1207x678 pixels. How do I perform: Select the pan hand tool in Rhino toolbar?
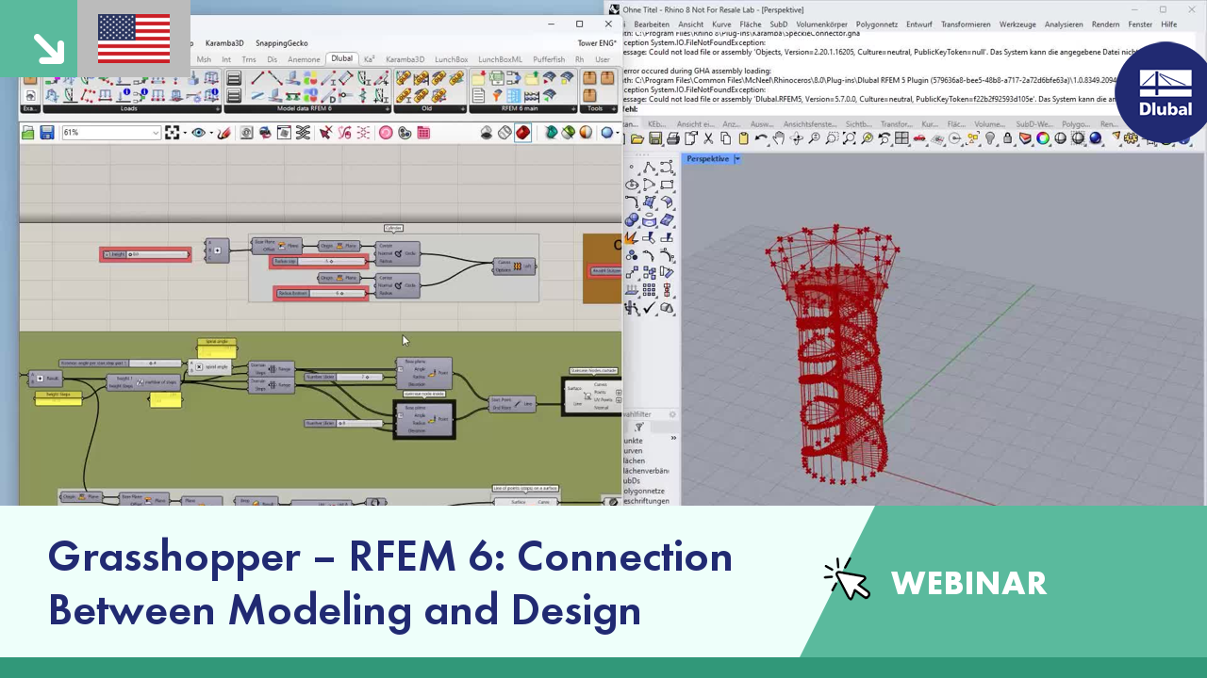(x=777, y=138)
